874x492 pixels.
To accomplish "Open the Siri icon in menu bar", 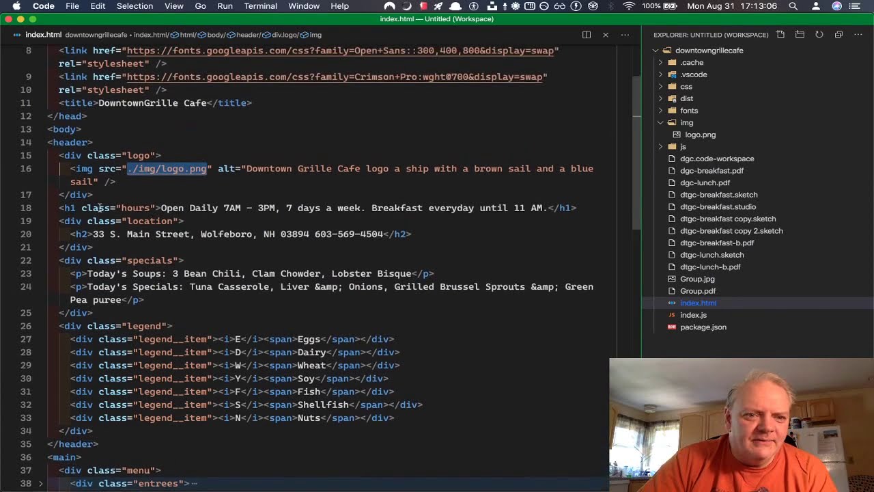I will pos(837,6).
